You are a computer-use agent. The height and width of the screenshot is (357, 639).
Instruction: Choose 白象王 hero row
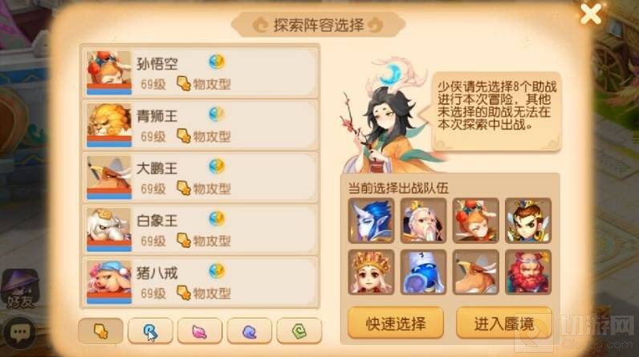coord(201,229)
